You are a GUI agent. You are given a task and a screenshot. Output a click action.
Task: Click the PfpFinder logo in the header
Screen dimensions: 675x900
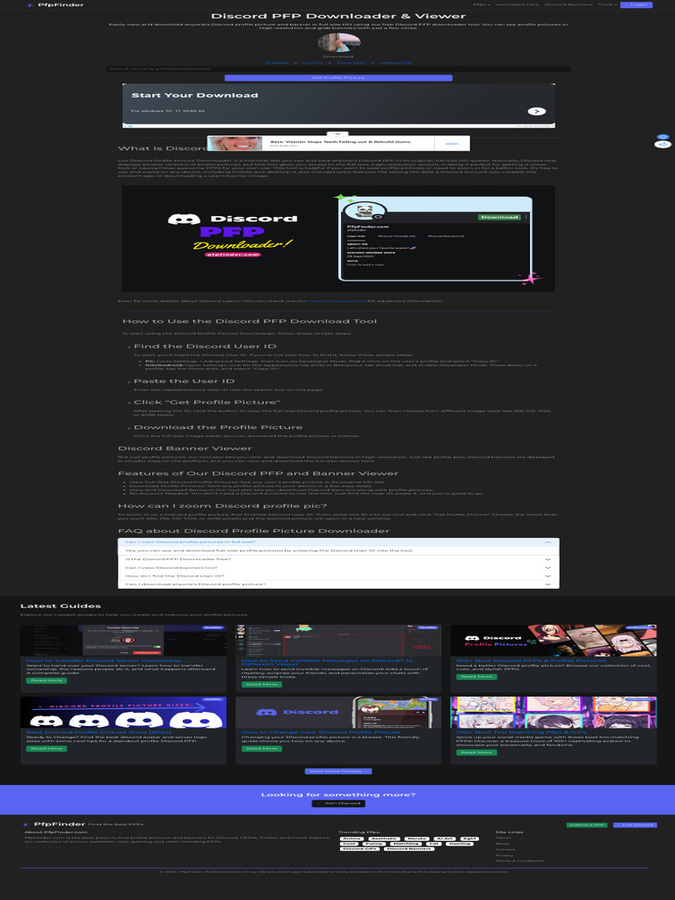pos(54,4)
